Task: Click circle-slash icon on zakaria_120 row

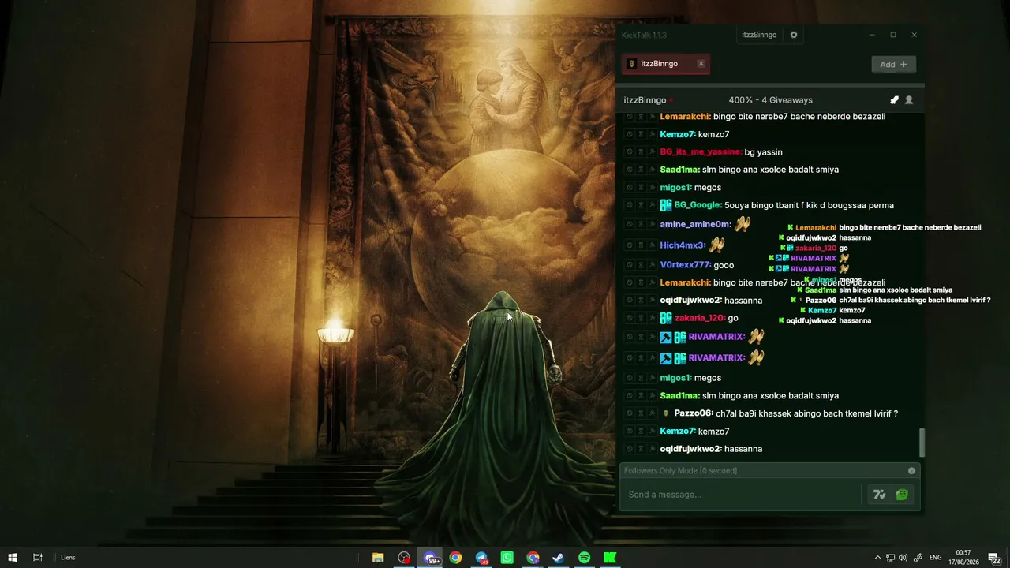Action: tap(630, 318)
